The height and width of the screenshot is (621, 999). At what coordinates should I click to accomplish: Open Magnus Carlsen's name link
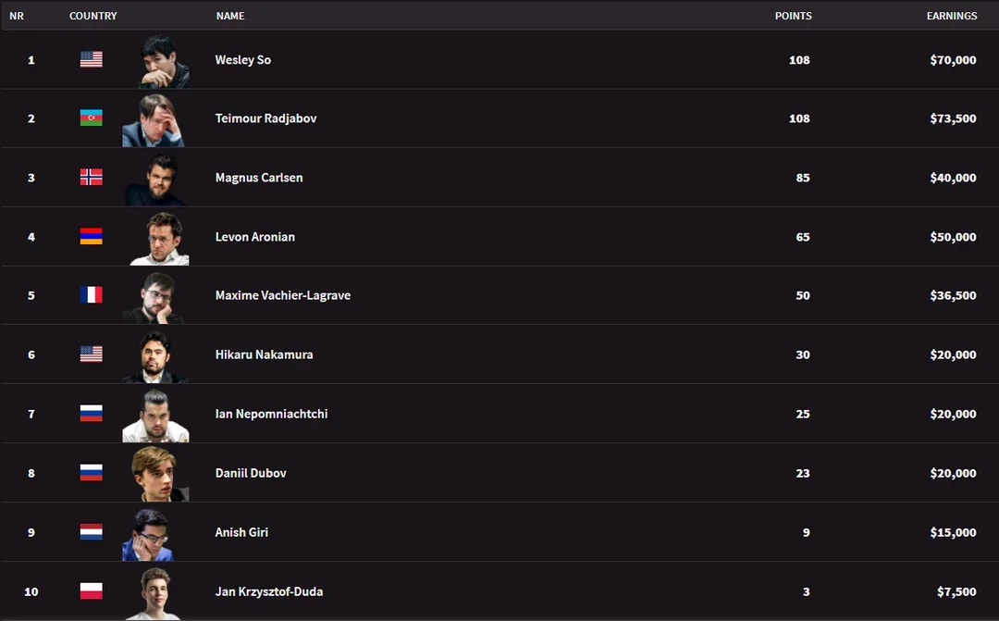tap(259, 178)
